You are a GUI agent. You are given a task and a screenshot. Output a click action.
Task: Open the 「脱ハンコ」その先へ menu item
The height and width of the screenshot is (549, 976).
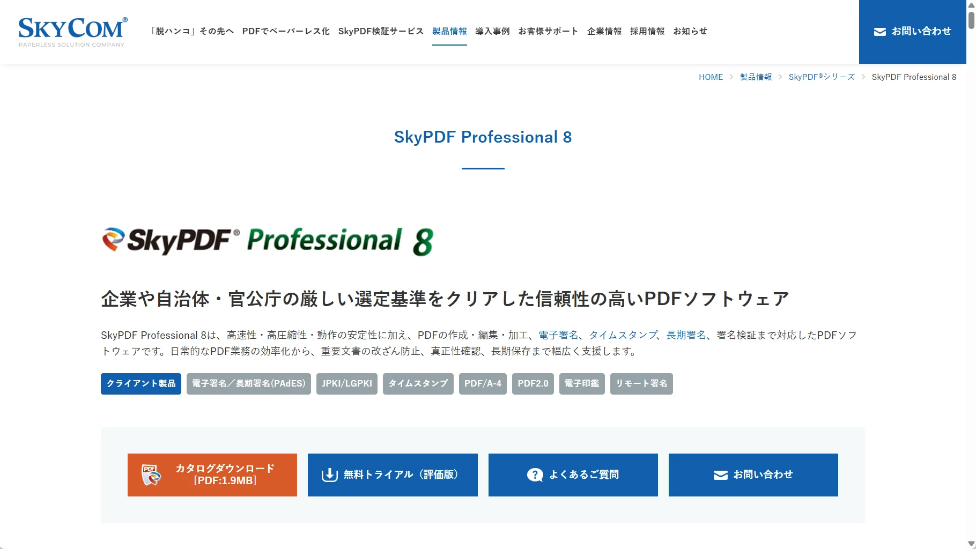(x=192, y=31)
